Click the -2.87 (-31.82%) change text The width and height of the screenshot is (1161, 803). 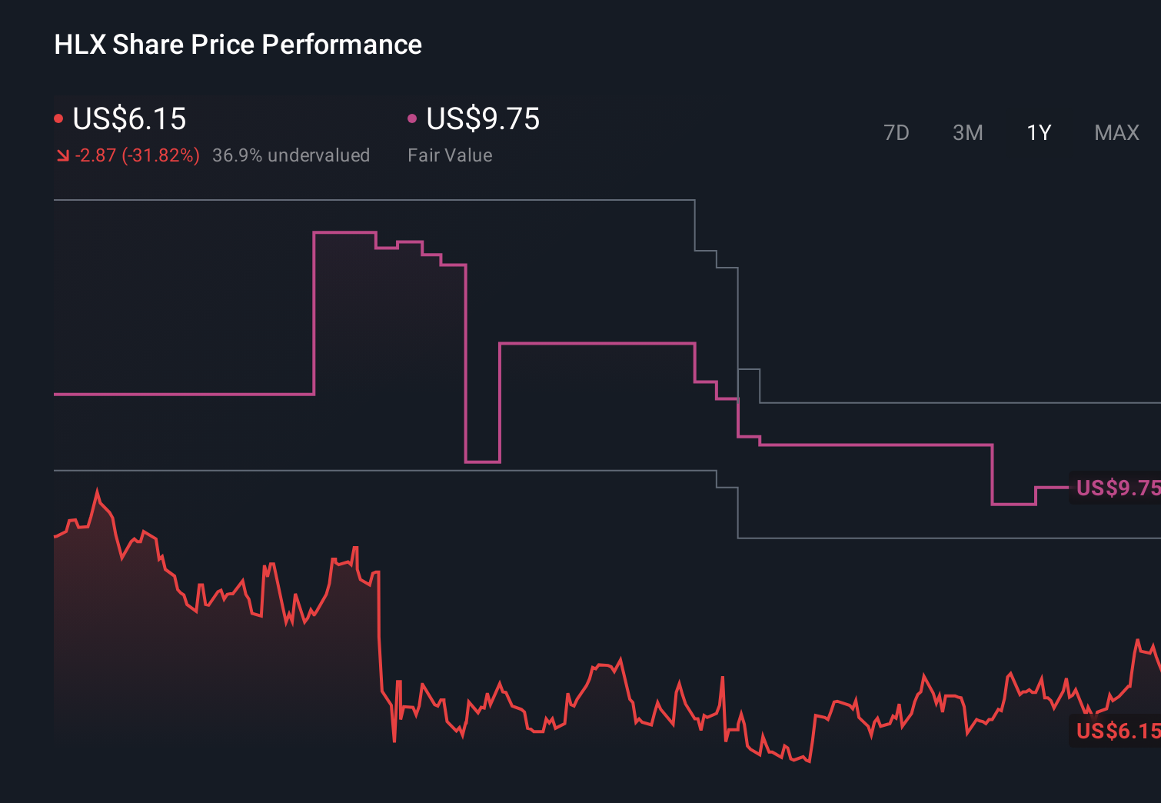pyautogui.click(x=137, y=155)
